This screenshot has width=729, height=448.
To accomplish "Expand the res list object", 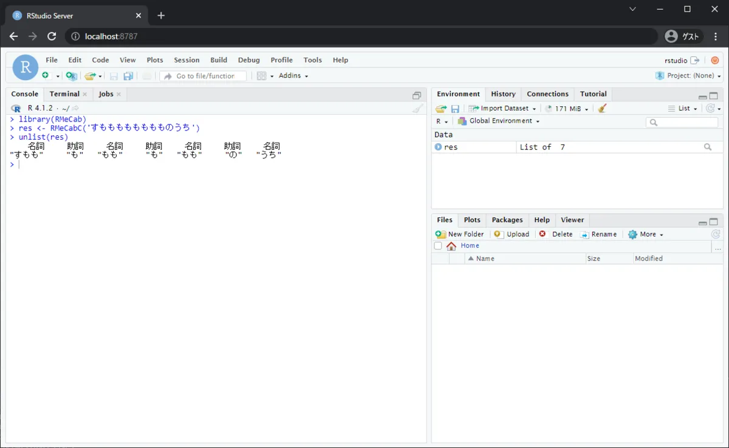I will click(438, 147).
